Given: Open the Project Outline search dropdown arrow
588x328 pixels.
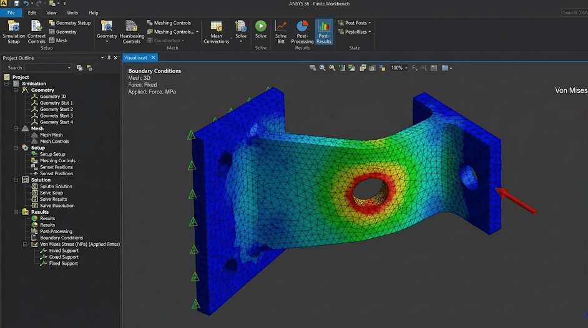Looking at the screenshot, I should (69, 68).
